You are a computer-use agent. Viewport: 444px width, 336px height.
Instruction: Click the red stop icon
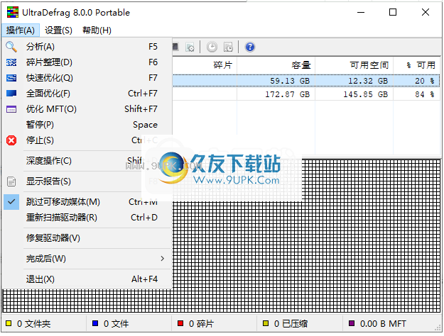tap(11, 140)
